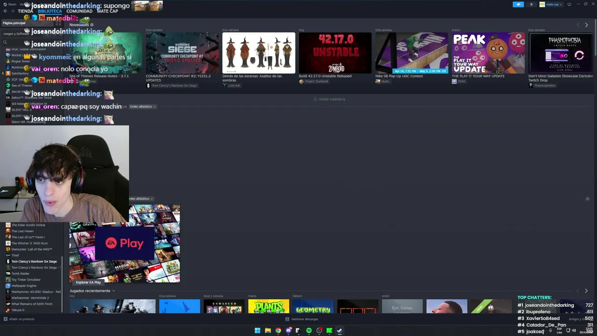Collapse the EA Play shelf with the chevron
Viewport: 597px width, 336px height.
587,199
